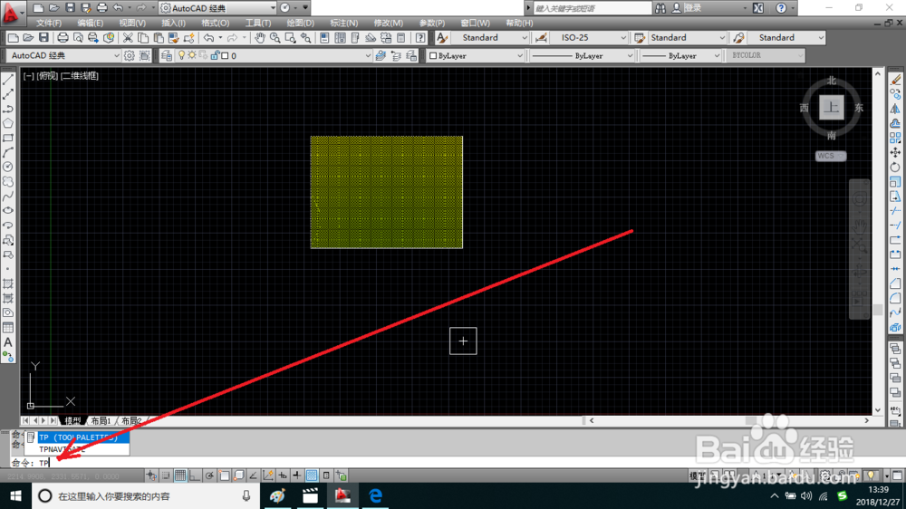Toggle Snap Mode in the status bar

point(166,475)
